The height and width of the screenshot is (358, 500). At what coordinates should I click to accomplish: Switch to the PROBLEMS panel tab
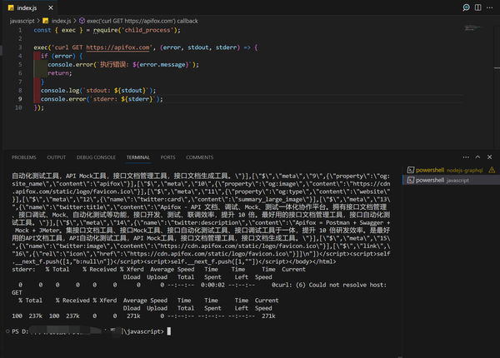point(23,157)
